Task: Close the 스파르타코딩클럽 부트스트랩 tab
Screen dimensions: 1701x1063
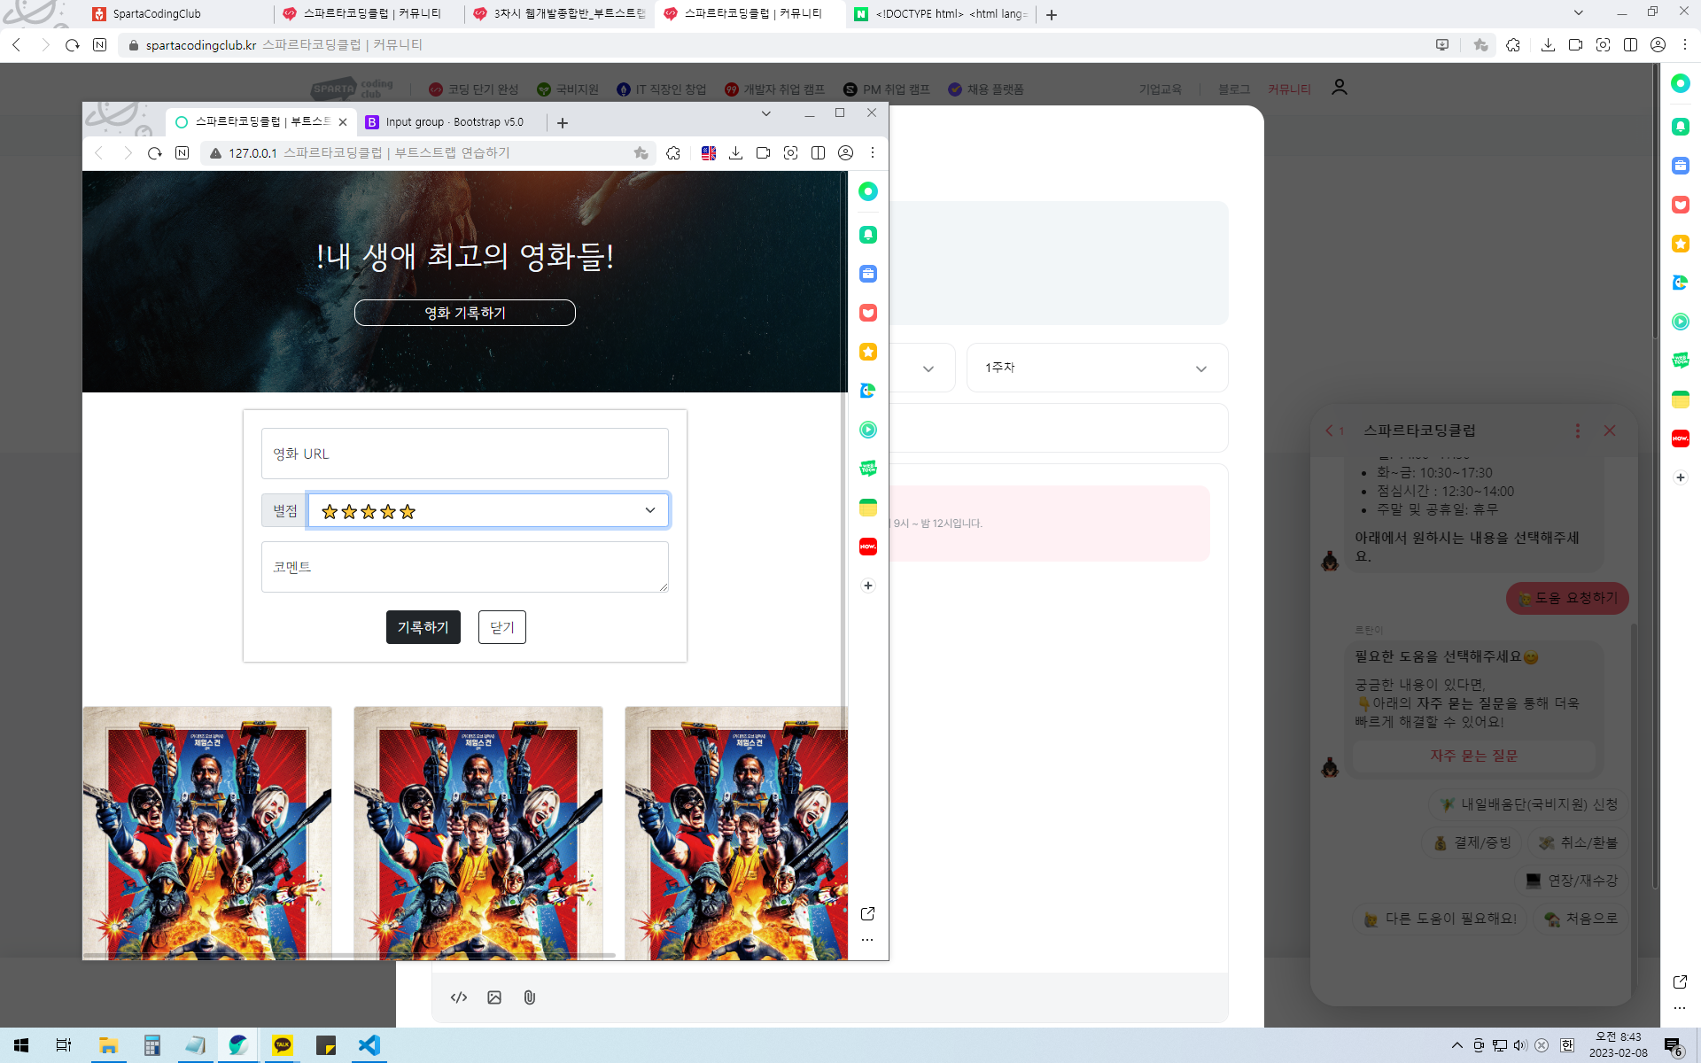Action: (343, 122)
